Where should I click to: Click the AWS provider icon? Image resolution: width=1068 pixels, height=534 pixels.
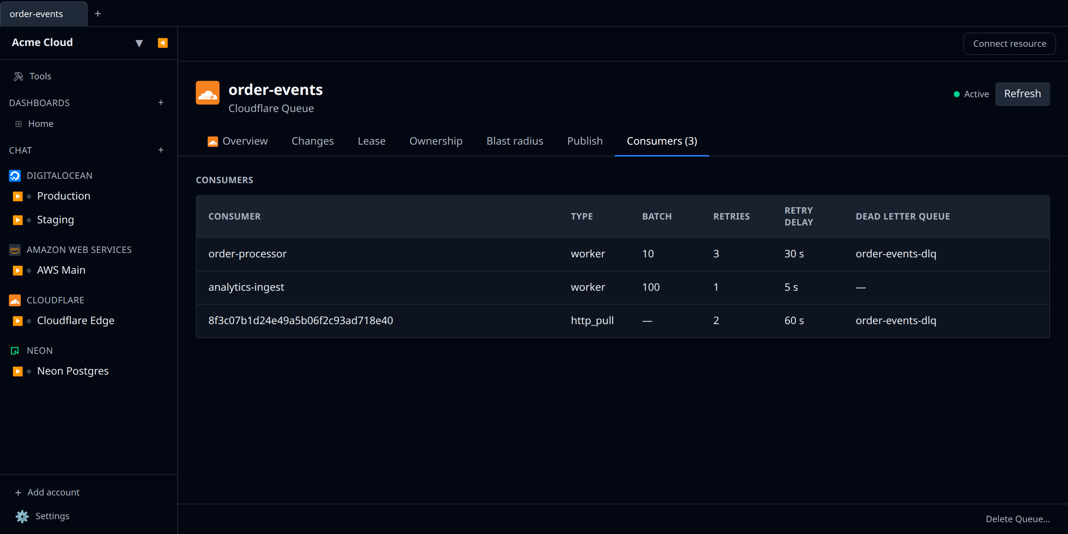(15, 250)
